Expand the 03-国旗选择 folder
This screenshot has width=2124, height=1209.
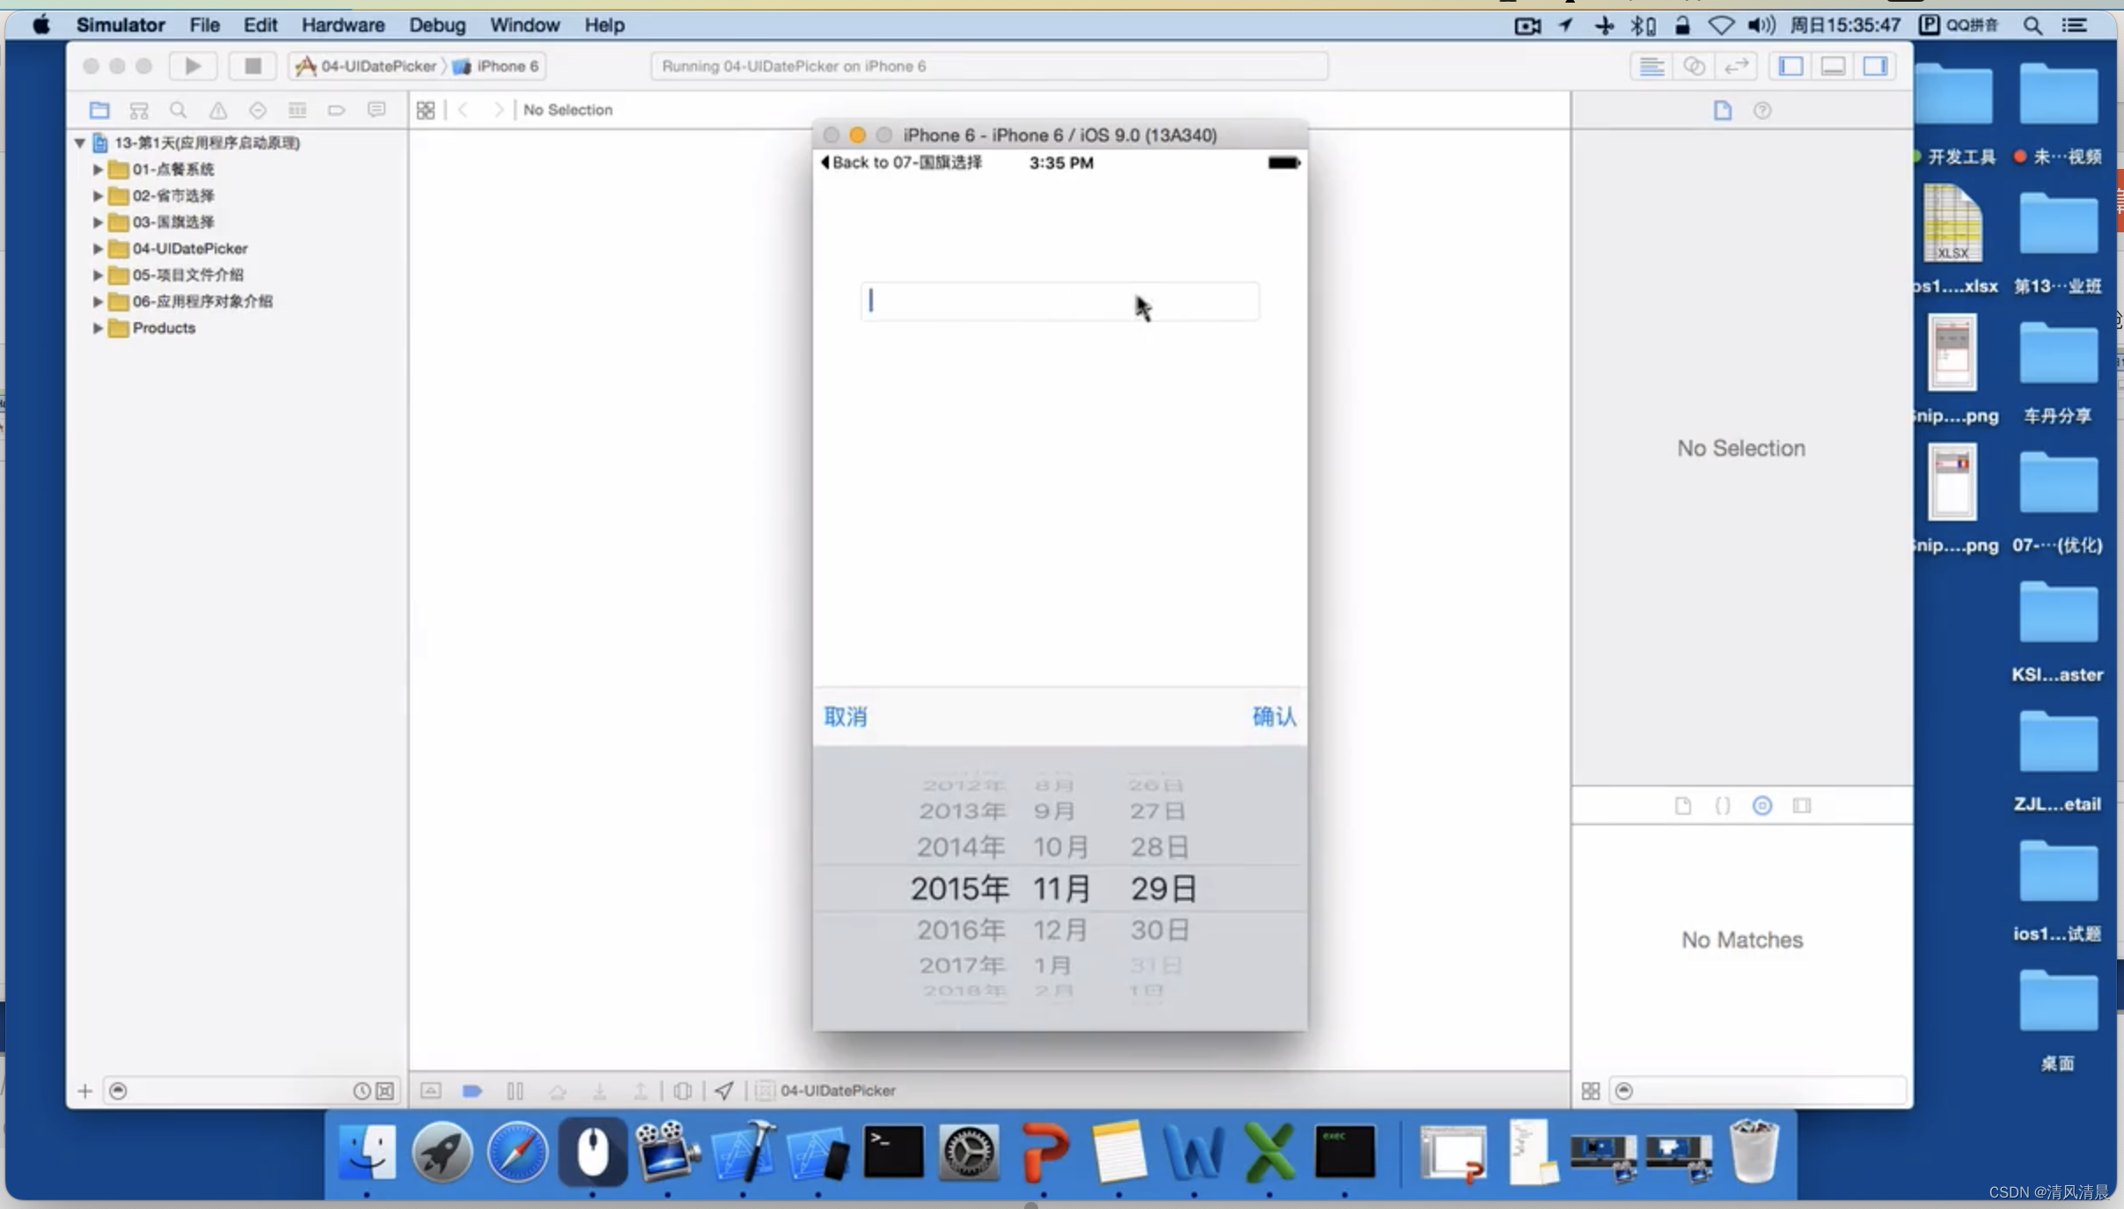coord(98,222)
